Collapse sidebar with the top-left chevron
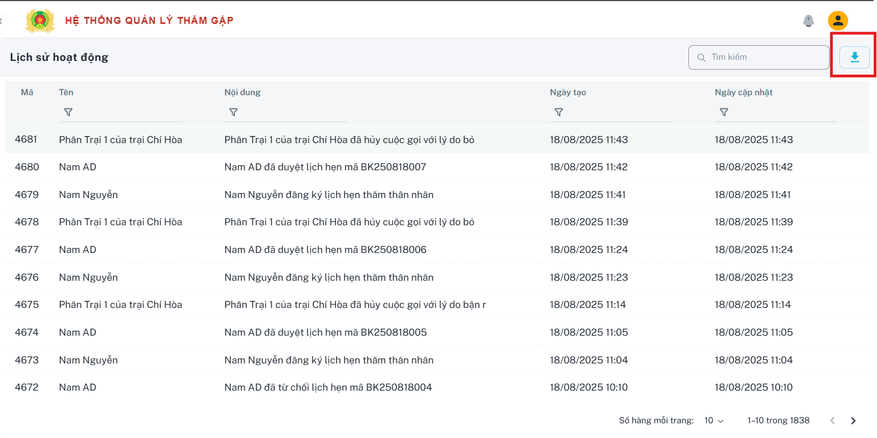877x438 pixels. pos(2,21)
